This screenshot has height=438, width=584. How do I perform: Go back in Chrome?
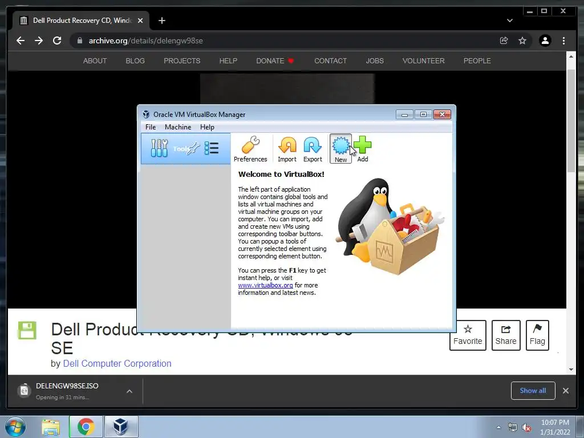click(21, 40)
